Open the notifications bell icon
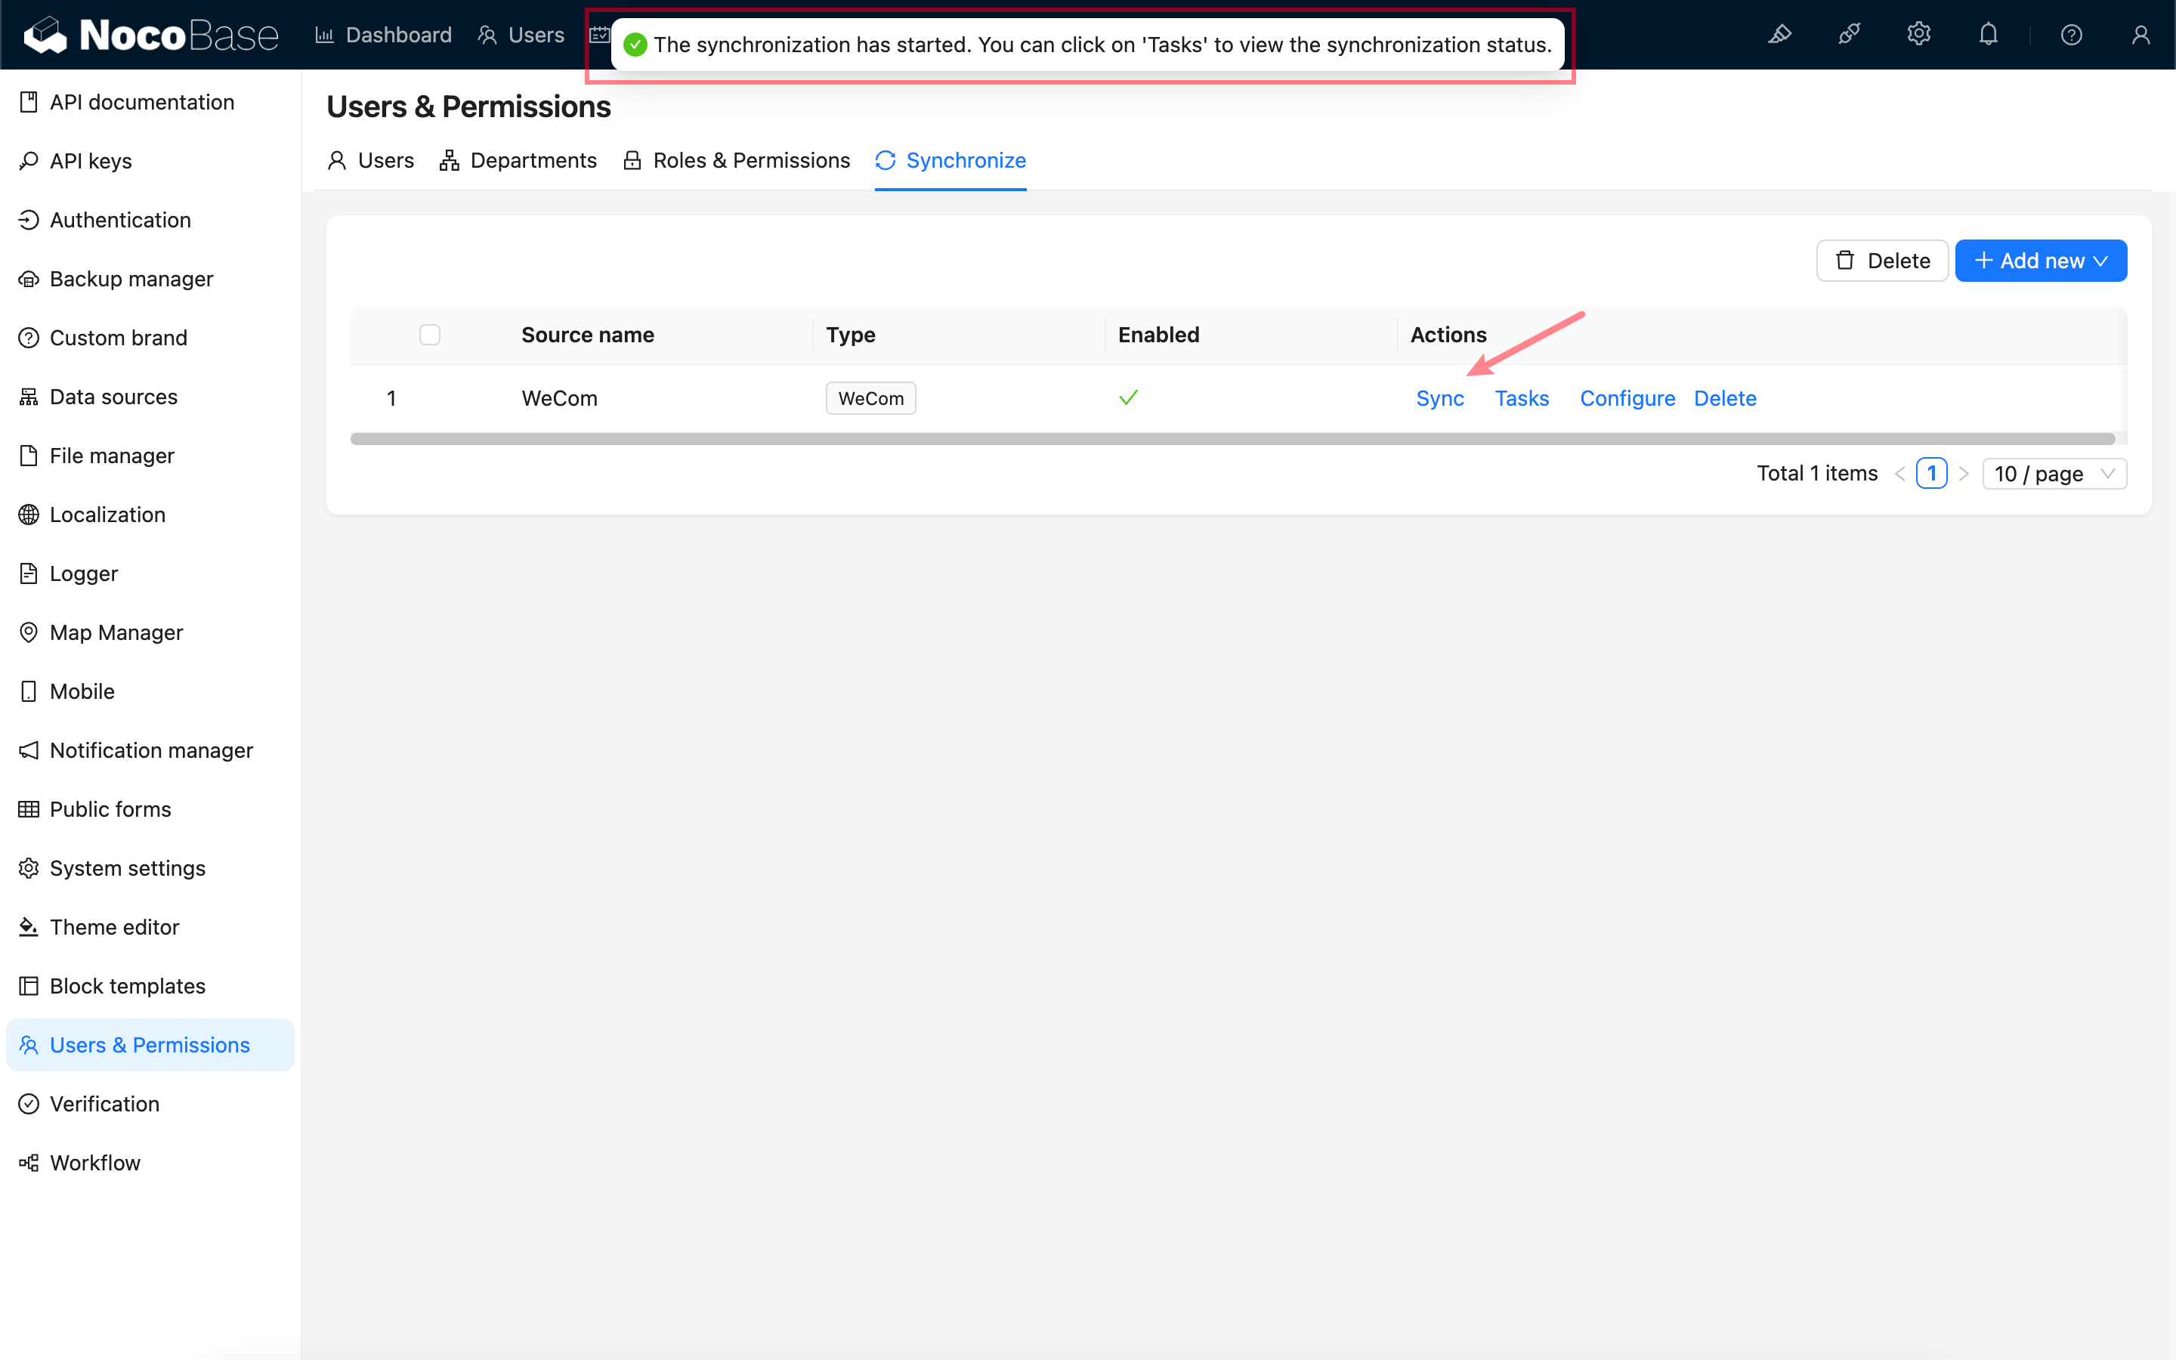Viewport: 2176px width, 1360px height. click(x=1988, y=35)
